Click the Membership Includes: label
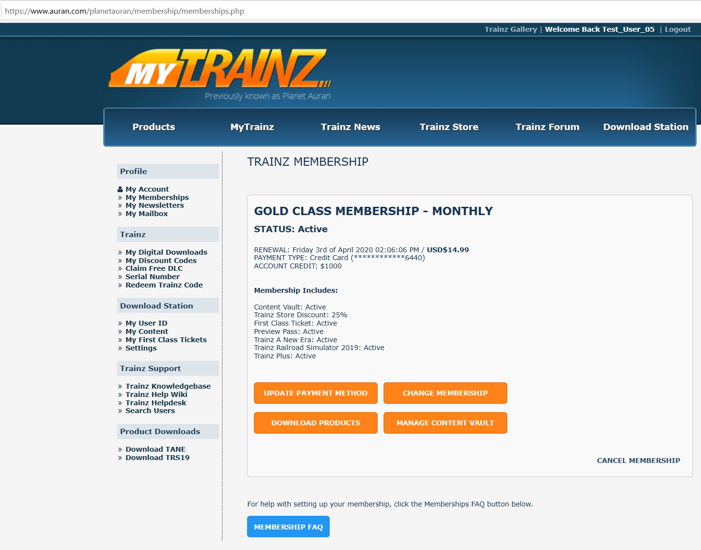701x550 pixels. coord(296,290)
